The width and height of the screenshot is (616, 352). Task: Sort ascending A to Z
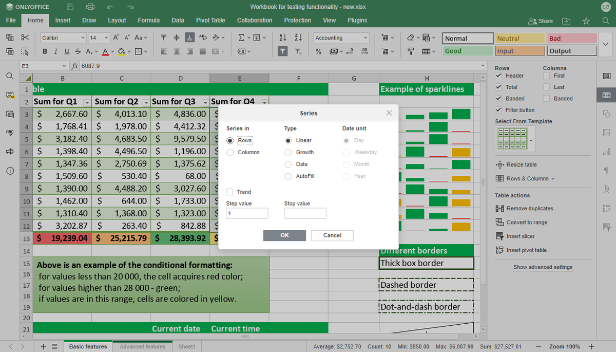coord(282,38)
